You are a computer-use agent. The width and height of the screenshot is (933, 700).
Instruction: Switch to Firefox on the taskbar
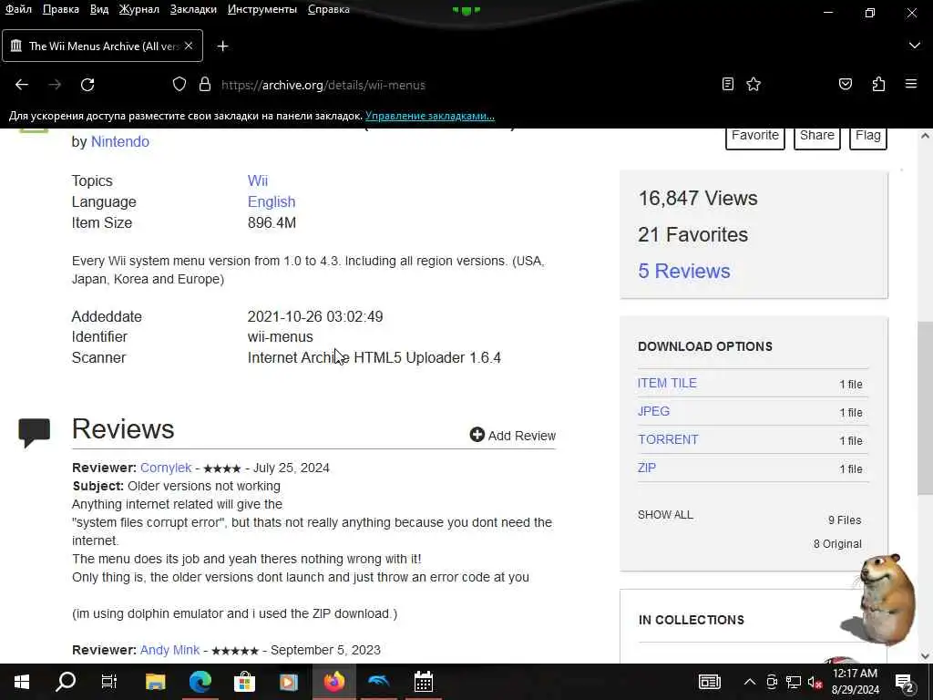pos(333,682)
